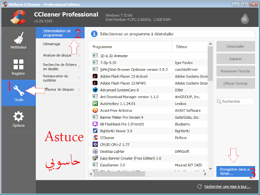Select the Bighits4U Viewer 3.0 icon

tap(95, 131)
